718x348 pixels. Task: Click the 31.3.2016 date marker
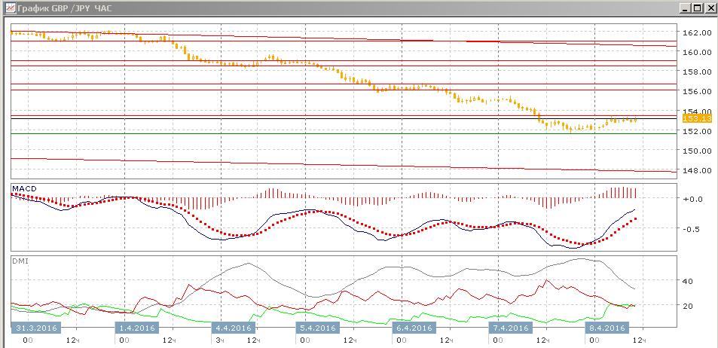pyautogui.click(x=36, y=328)
